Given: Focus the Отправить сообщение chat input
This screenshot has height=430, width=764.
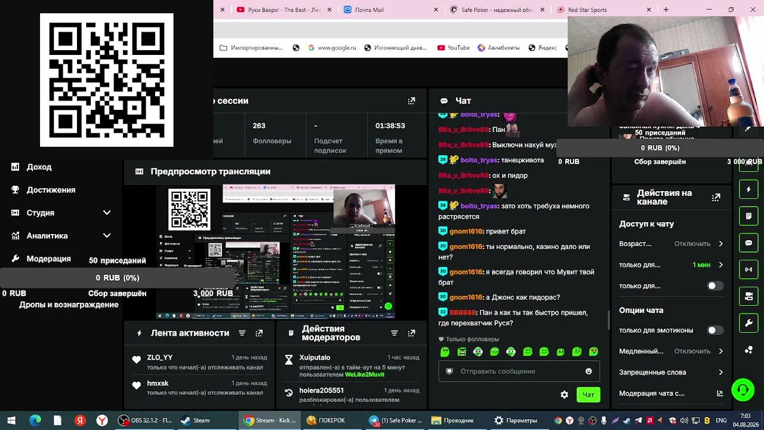Looking at the screenshot, I should click(519, 371).
